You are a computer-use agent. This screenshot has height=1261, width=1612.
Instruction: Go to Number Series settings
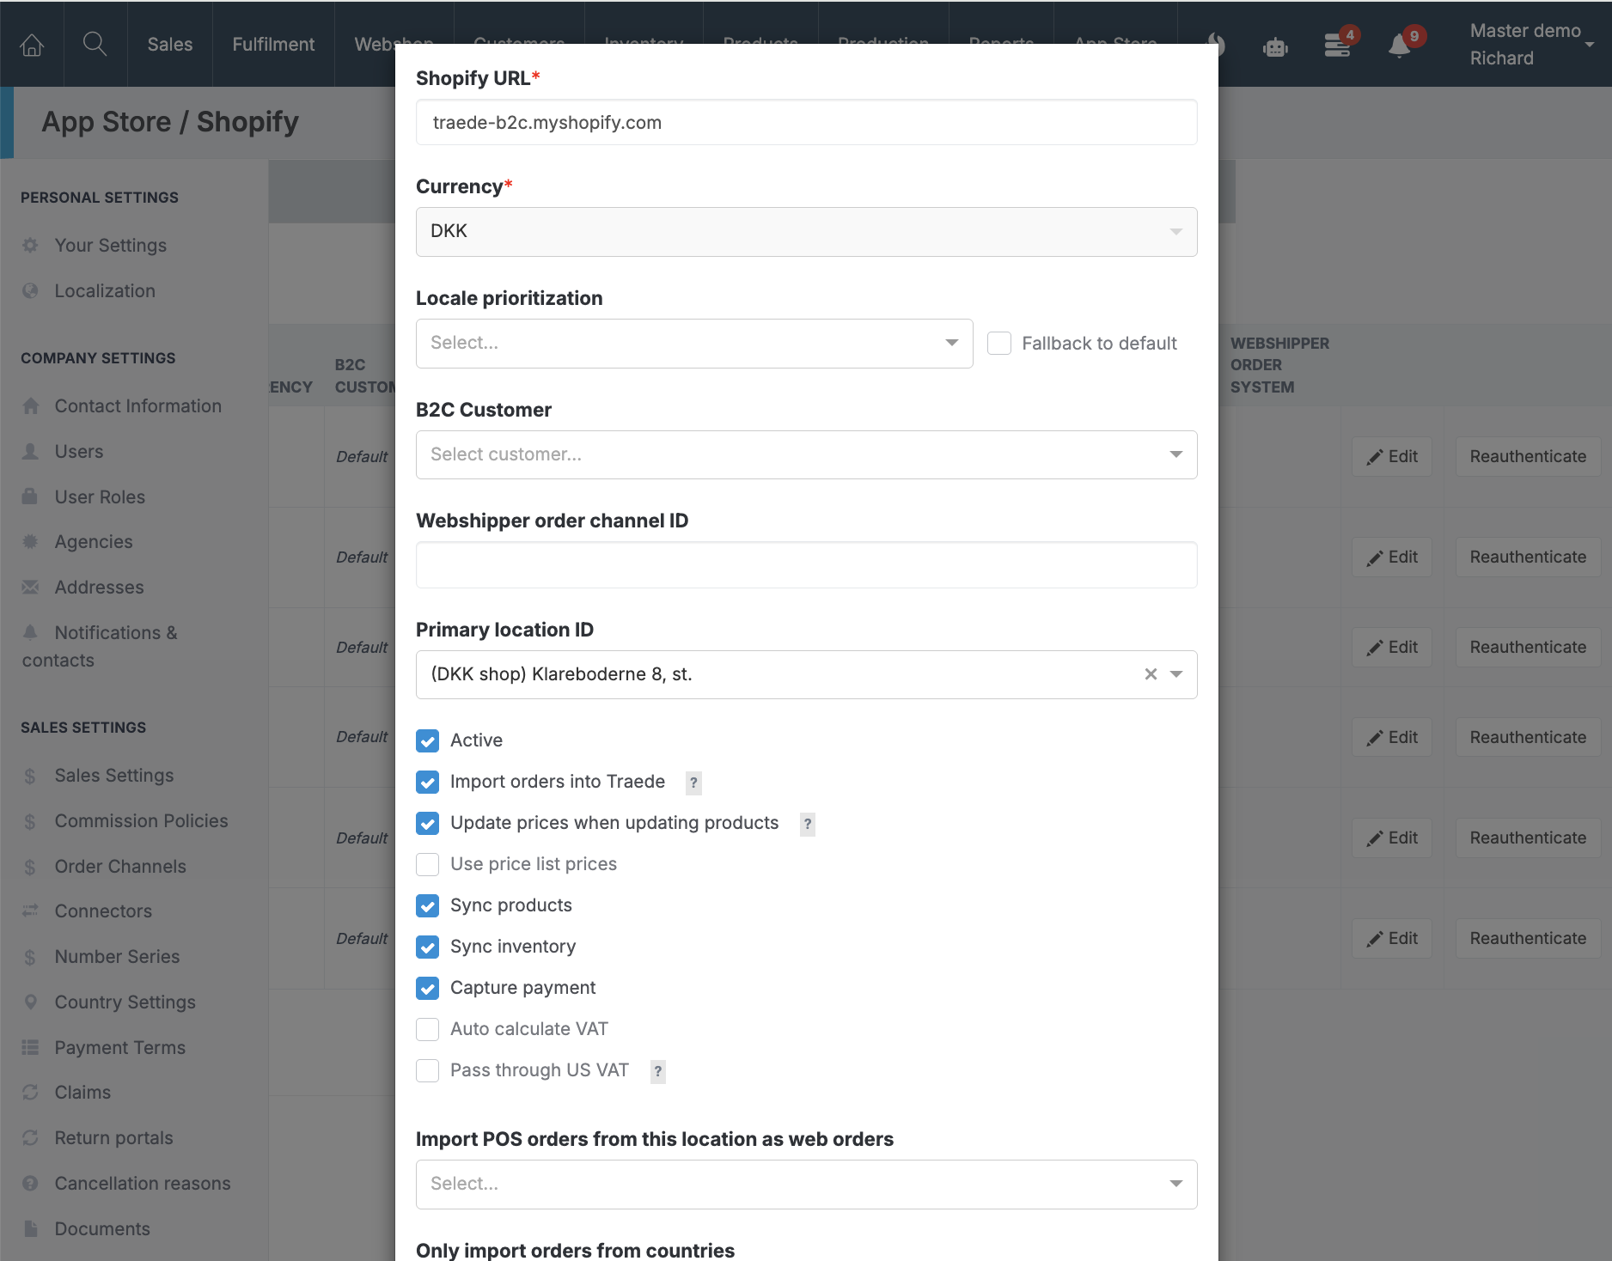(118, 957)
